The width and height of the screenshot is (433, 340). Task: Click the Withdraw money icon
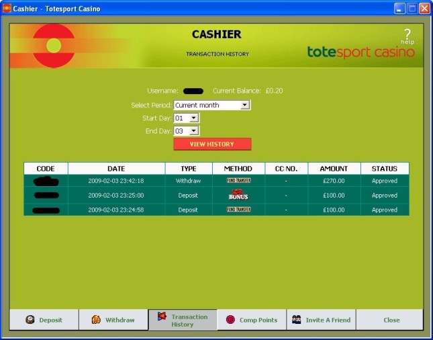pos(96,320)
